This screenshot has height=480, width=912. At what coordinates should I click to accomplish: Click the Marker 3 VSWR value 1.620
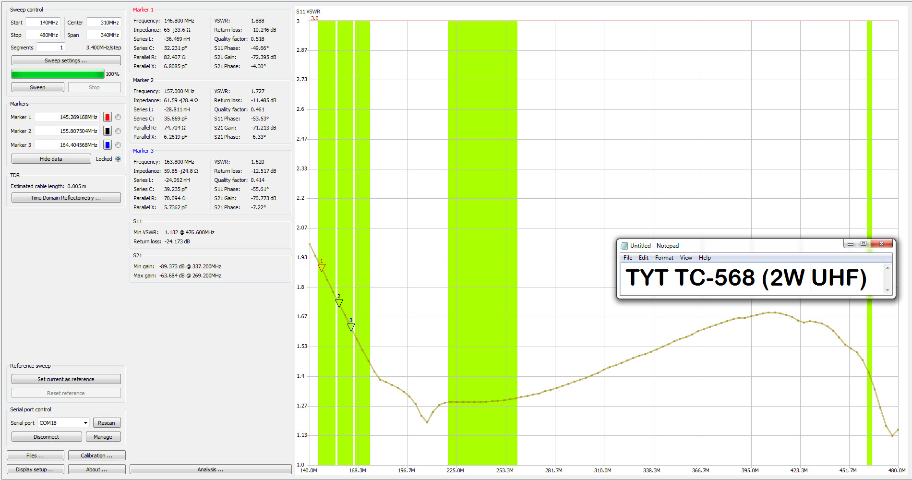point(258,162)
